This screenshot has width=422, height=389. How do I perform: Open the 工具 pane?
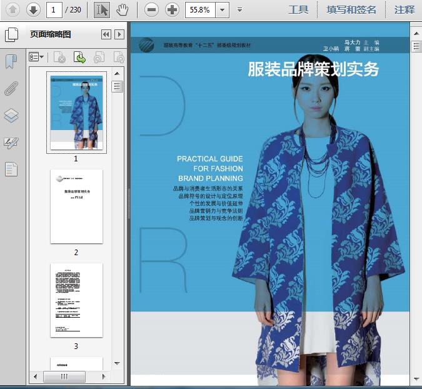[x=298, y=10]
